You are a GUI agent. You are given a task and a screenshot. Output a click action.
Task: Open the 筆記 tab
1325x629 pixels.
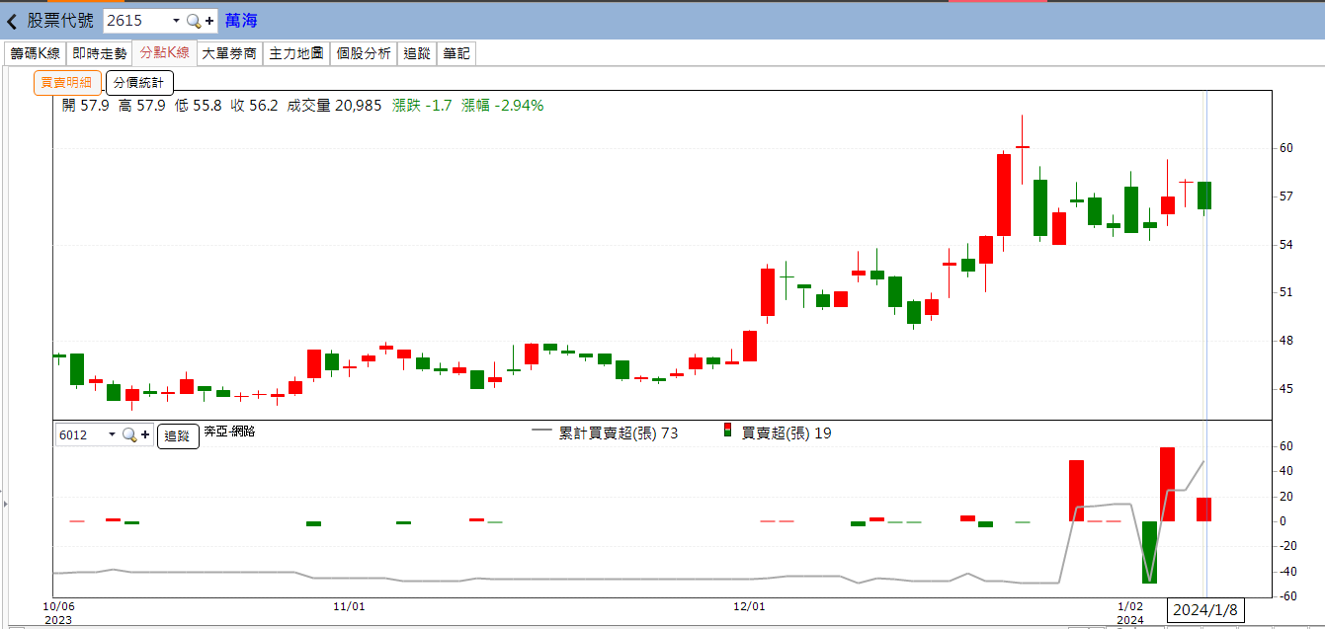click(x=456, y=53)
